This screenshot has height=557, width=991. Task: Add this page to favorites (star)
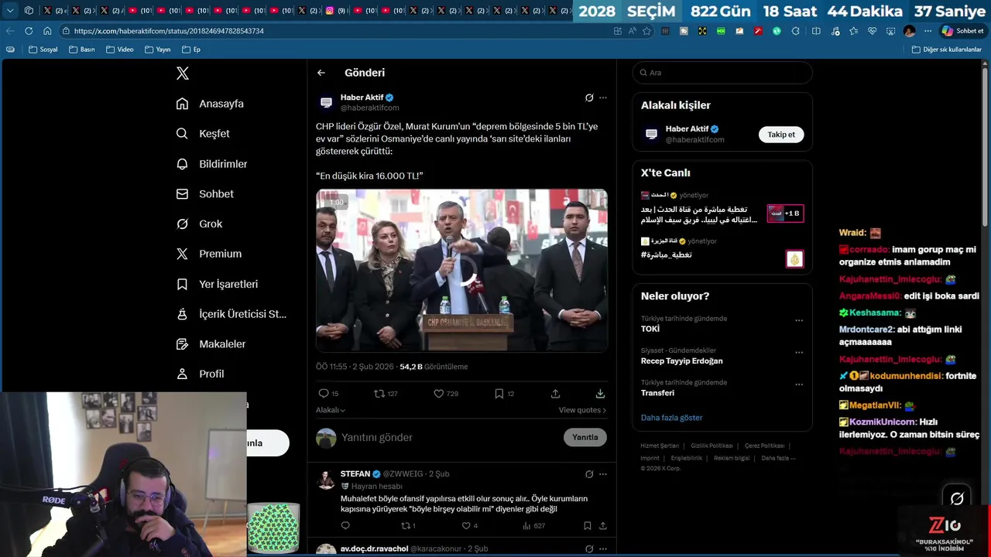tap(646, 31)
